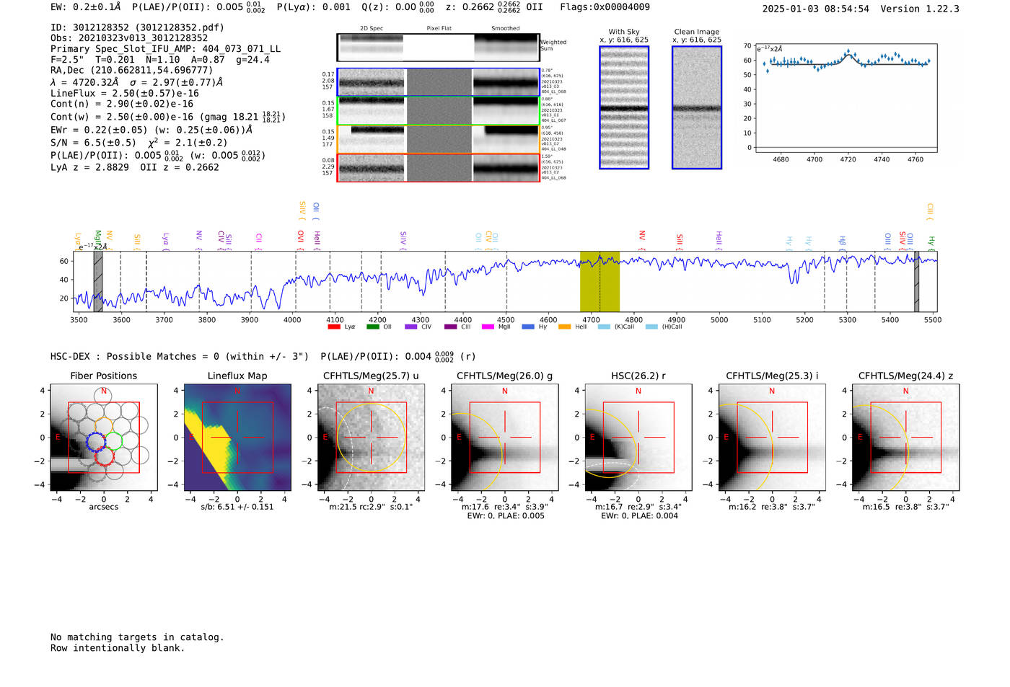Click the hatched gray marker near 5460 Å

(x=916, y=281)
